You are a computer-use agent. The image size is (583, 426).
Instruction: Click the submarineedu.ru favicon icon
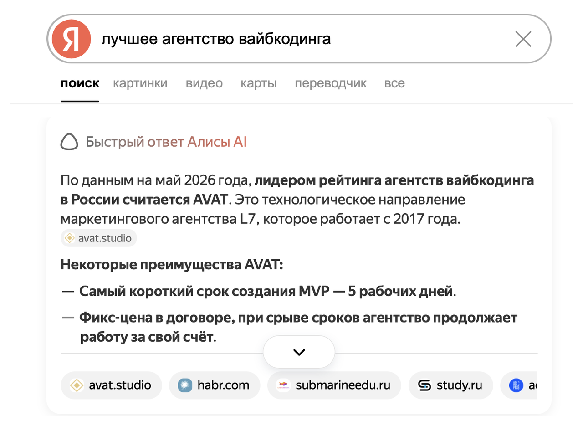click(x=283, y=385)
